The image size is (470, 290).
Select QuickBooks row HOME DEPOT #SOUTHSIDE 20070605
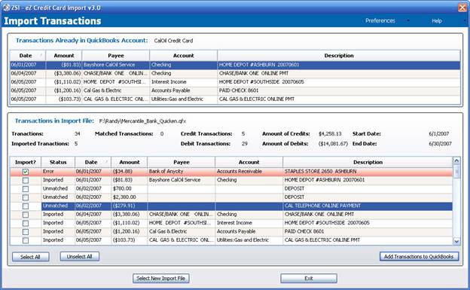click(235, 82)
